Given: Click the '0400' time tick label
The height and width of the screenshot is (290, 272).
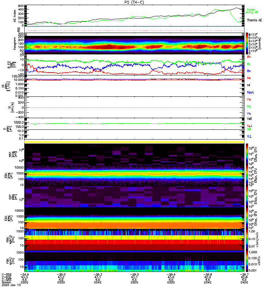Looking at the screenshot, I should click(x=244, y=282).
